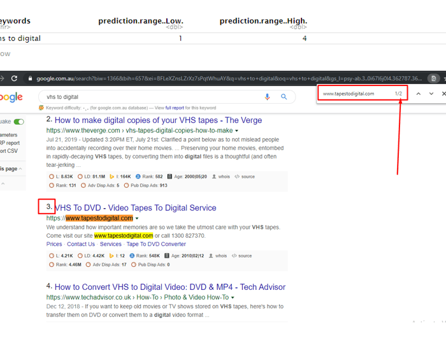Click the LD: 81.1M metric
The width and height of the screenshot is (446, 346).
pyautogui.click(x=91, y=177)
